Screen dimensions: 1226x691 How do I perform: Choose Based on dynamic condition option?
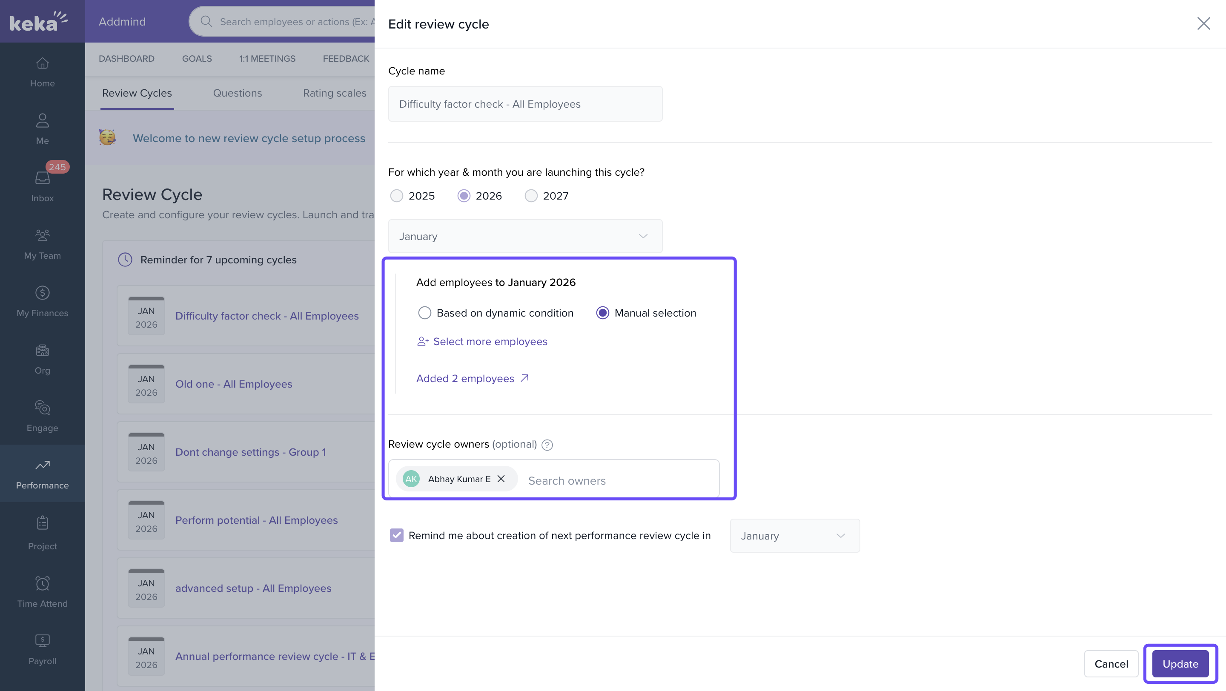424,313
